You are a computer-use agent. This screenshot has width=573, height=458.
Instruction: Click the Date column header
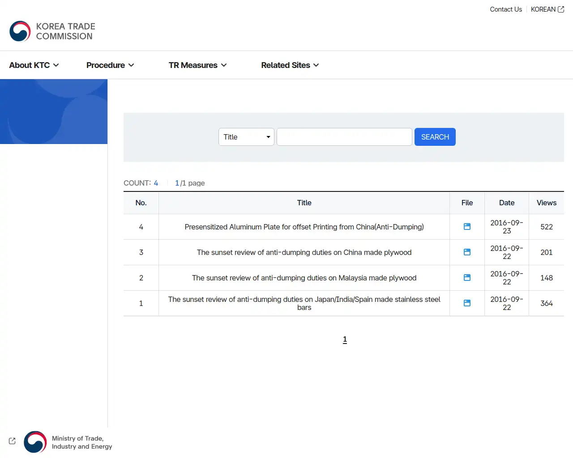[507, 203]
